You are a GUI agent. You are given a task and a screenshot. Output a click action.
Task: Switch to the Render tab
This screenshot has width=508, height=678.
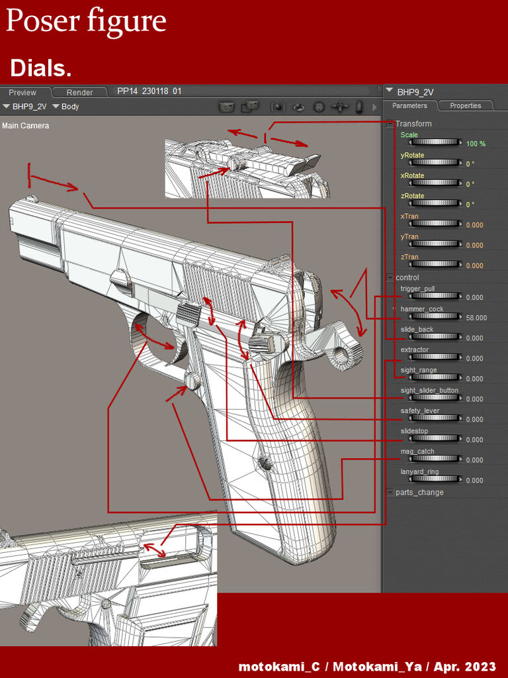pyautogui.click(x=79, y=93)
